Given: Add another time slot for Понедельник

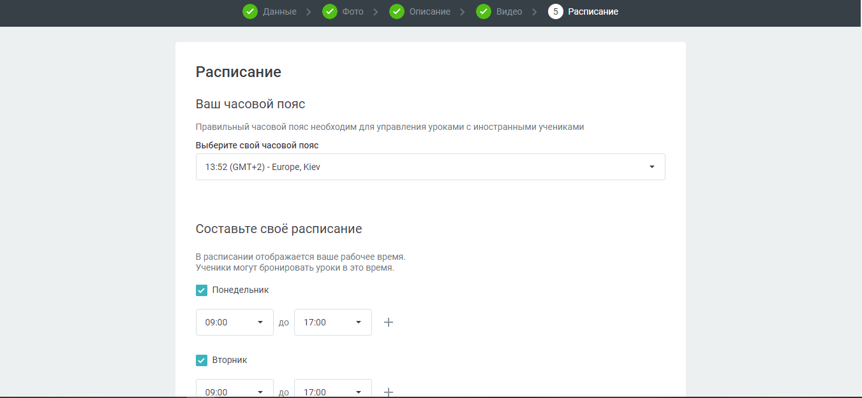Looking at the screenshot, I should [389, 322].
